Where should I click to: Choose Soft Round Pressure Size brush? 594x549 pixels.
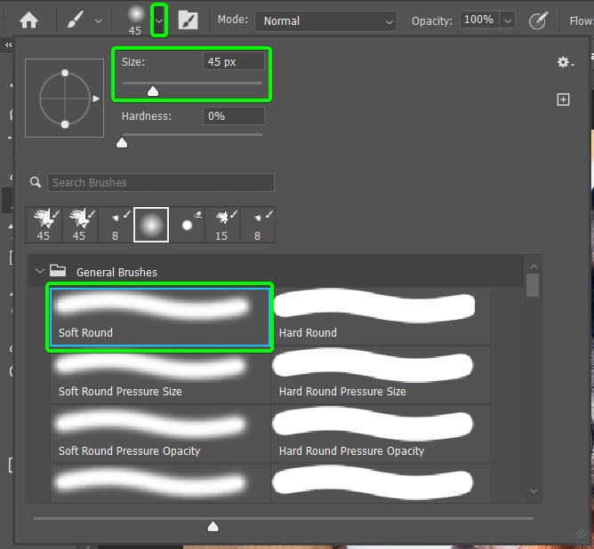coord(161,376)
